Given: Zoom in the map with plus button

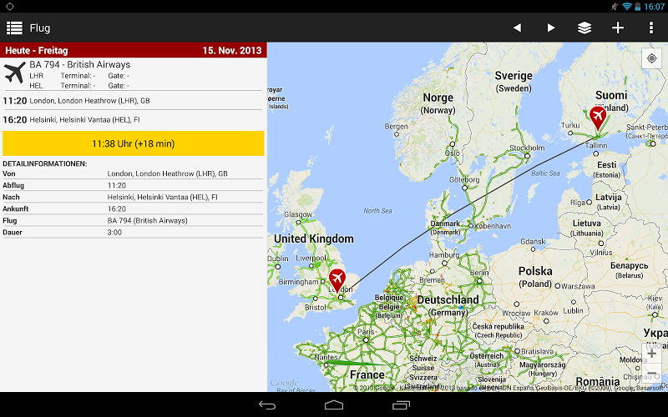Looking at the screenshot, I should (x=652, y=354).
